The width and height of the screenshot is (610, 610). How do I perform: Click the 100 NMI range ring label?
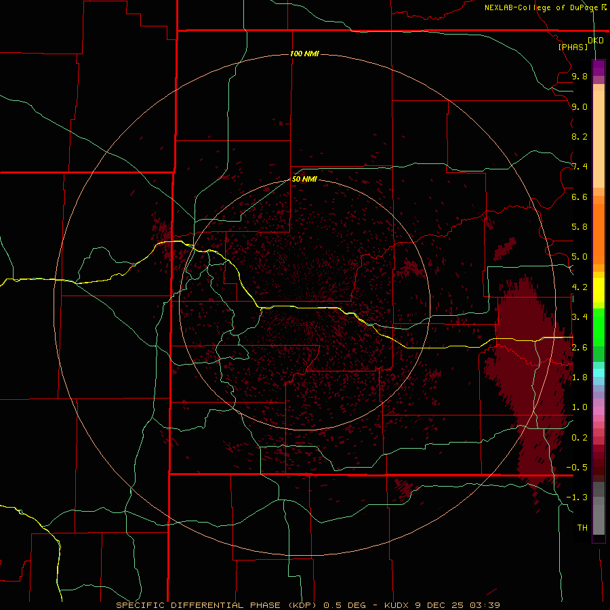pyautogui.click(x=304, y=54)
